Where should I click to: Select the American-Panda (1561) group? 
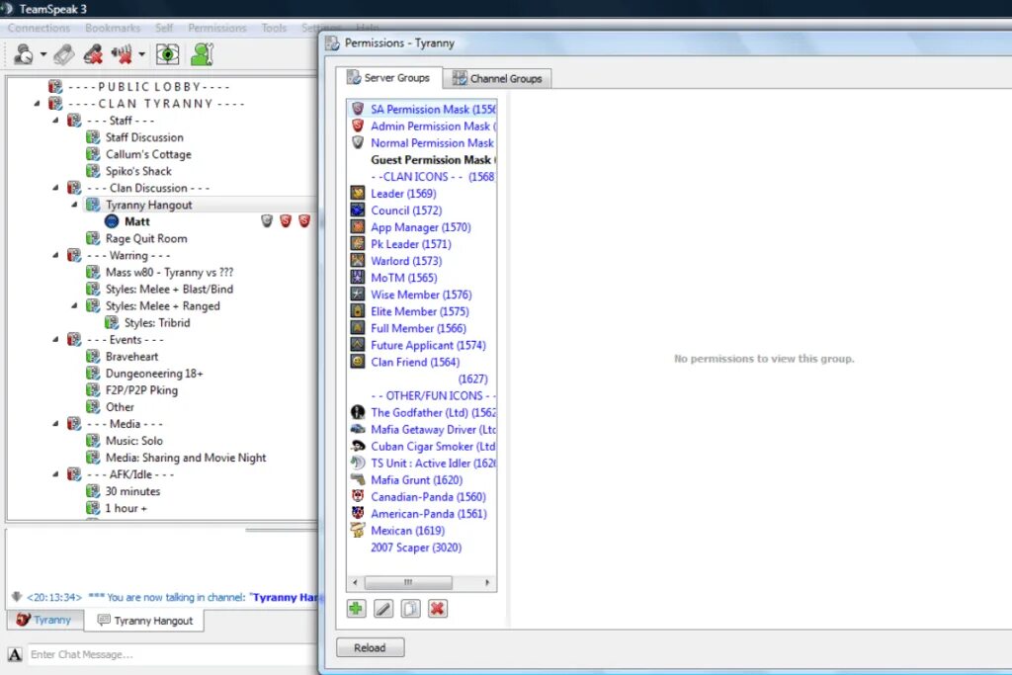point(422,513)
